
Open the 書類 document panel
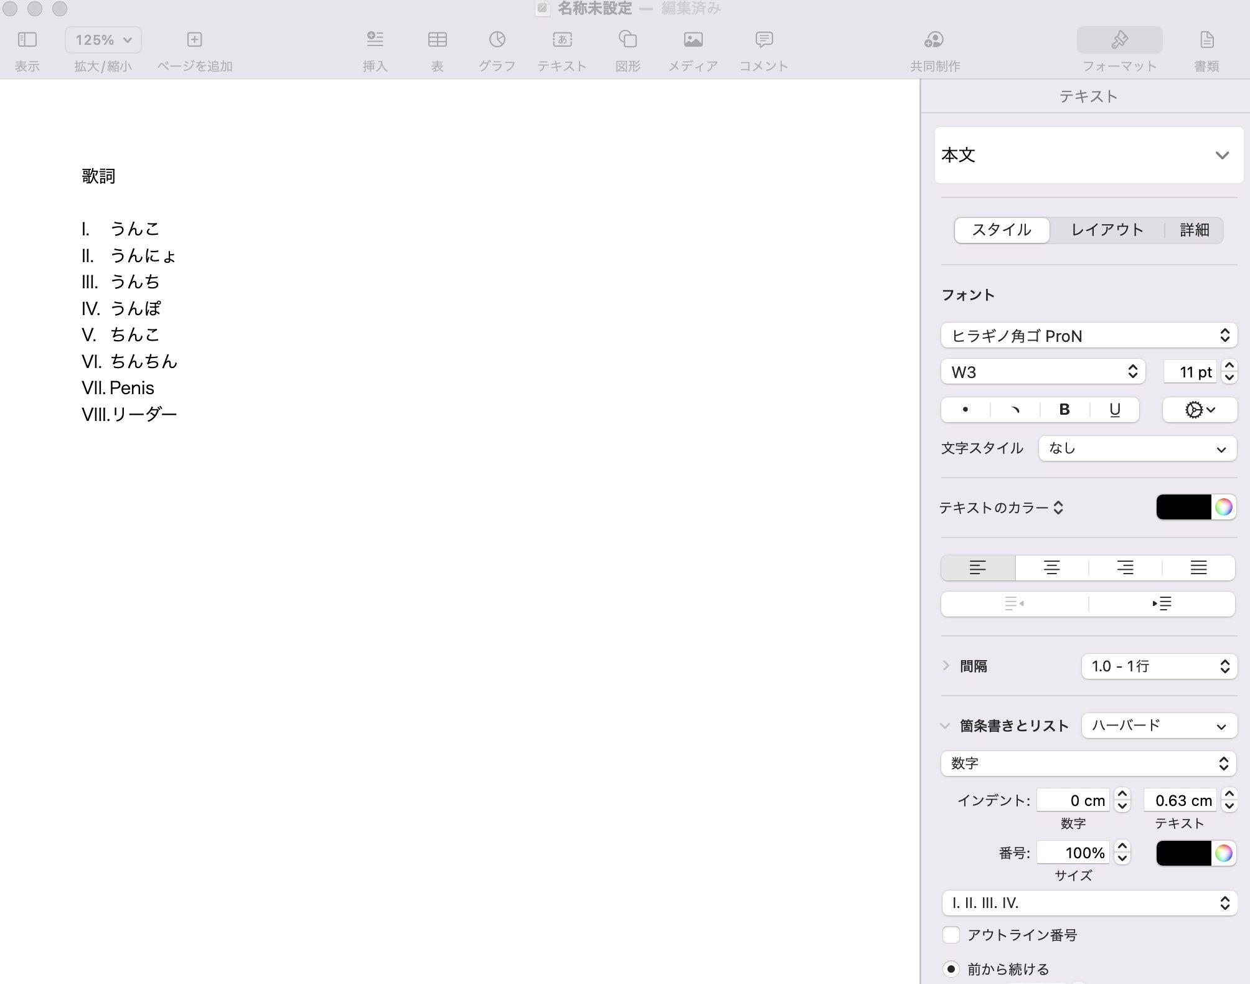[x=1206, y=40]
